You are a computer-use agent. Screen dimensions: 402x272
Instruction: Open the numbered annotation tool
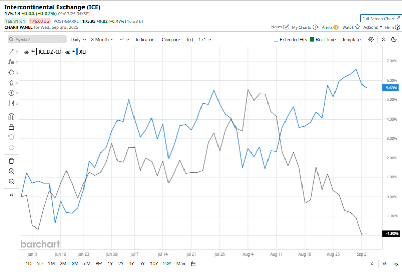pos(11,93)
